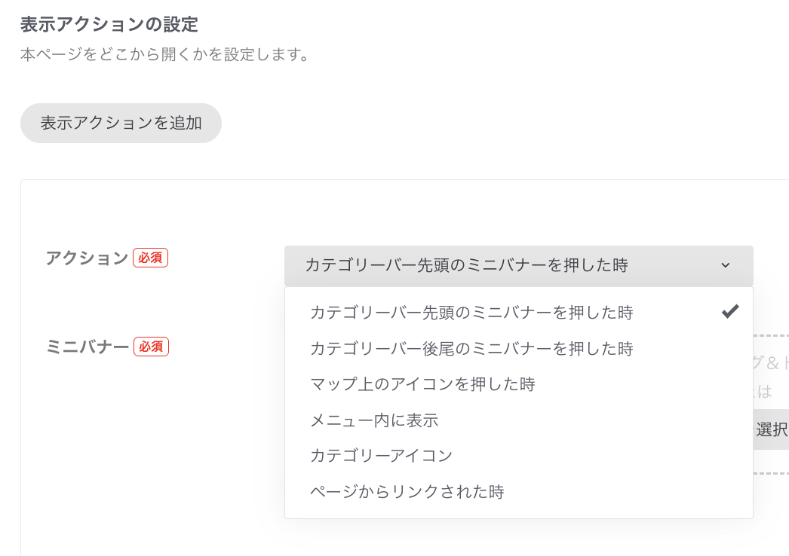This screenshot has width=789, height=556.
Task: Choose the カテゴリーアイコン option
Action: click(x=381, y=456)
